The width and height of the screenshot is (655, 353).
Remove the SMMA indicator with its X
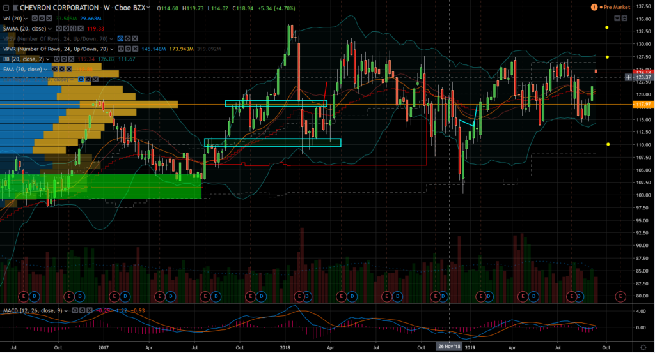coord(81,28)
